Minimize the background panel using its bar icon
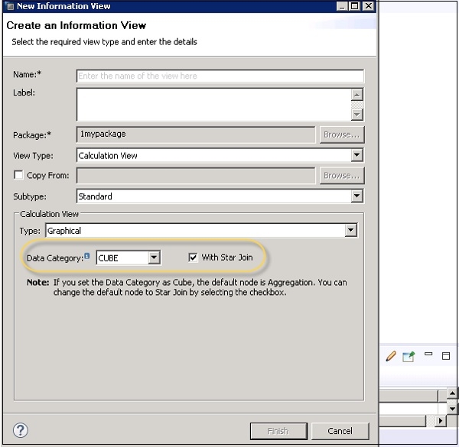459x447 pixels. [x=429, y=355]
